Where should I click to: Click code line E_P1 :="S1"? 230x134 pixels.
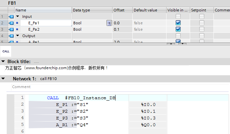click(x=72, y=105)
